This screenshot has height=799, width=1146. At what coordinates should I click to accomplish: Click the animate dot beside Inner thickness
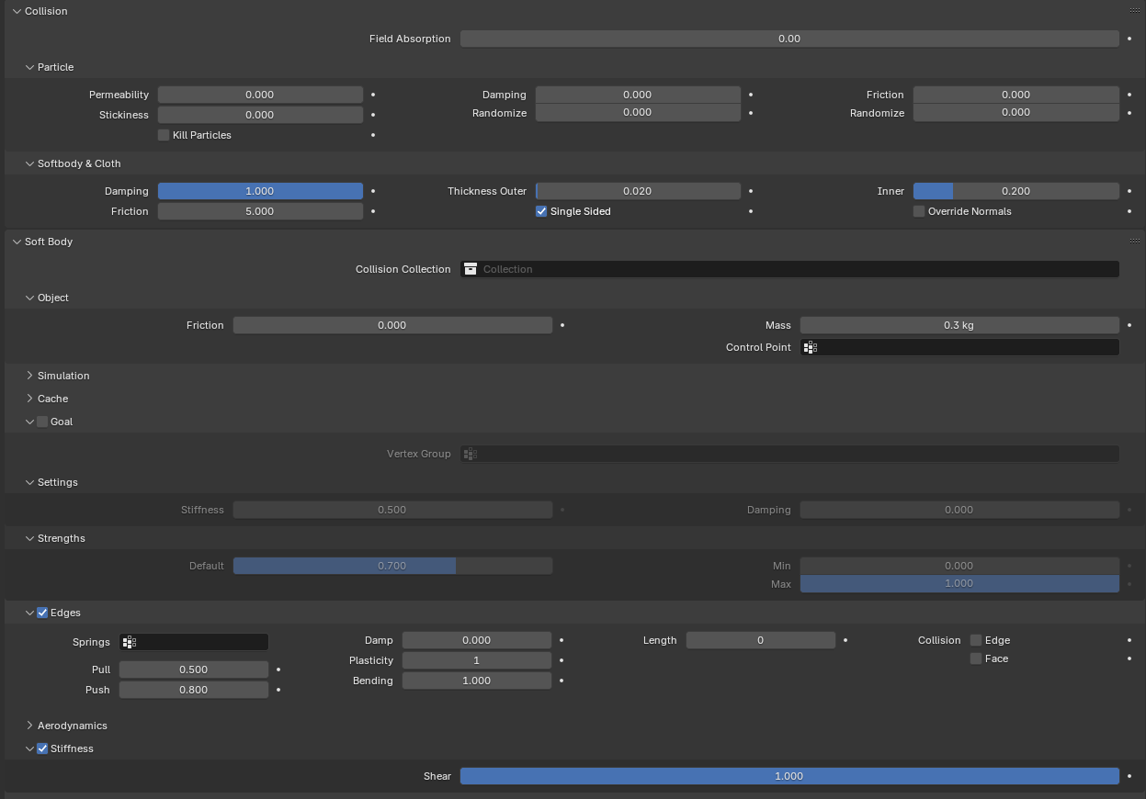(x=1129, y=191)
